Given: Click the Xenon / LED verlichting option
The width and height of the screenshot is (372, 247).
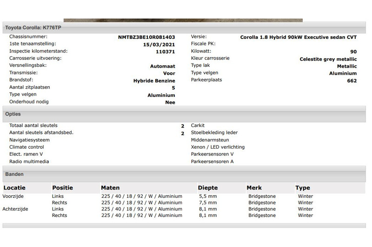Looking at the screenshot, I should [x=218, y=147].
